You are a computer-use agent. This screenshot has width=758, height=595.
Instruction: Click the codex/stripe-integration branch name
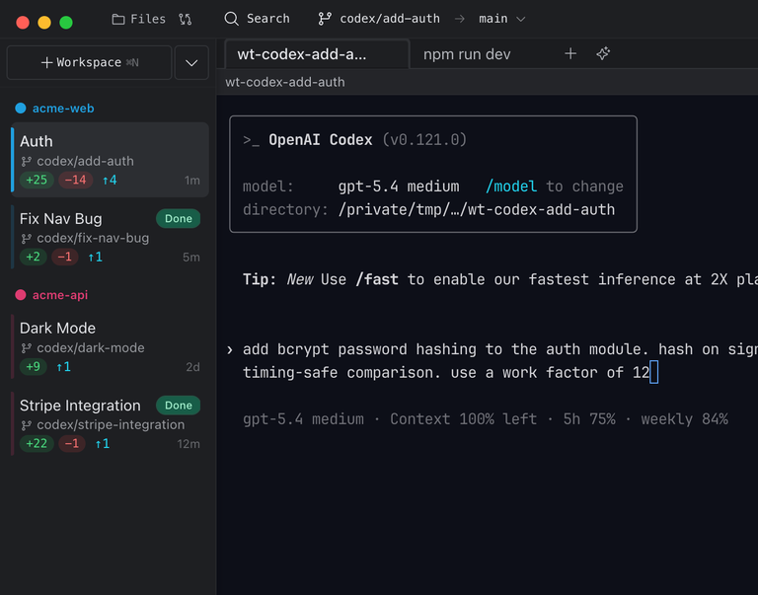111,425
